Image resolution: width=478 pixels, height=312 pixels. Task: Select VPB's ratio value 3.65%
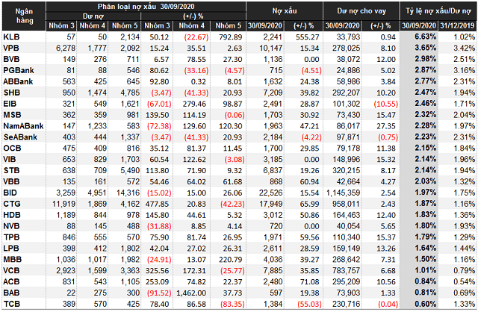(425, 48)
